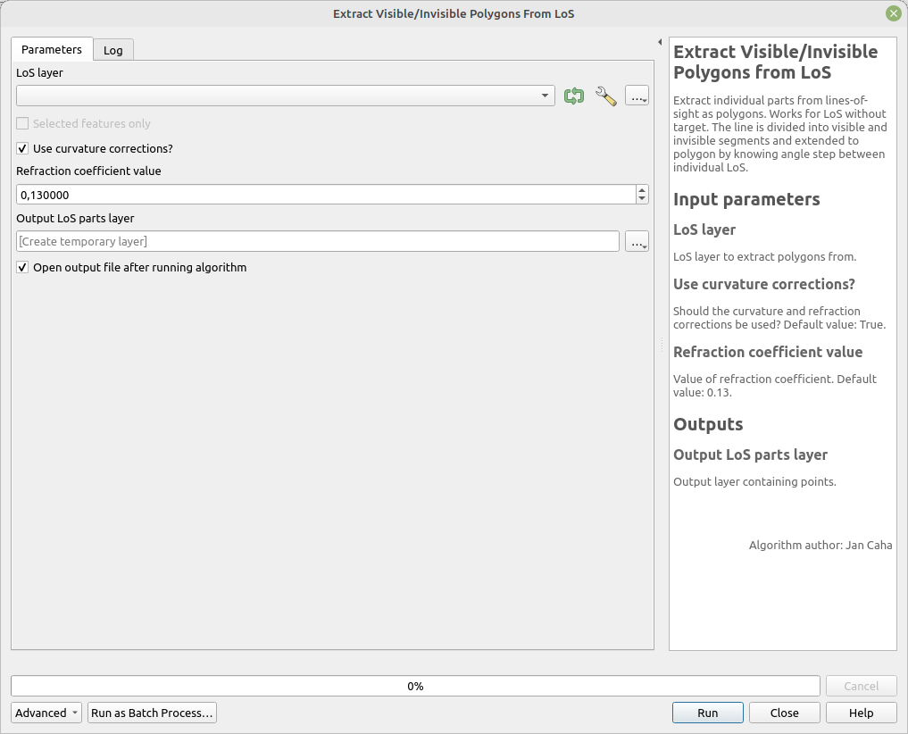Collapse the help panel with the side arrow
Screen dimensions: 908x734
coord(658,41)
